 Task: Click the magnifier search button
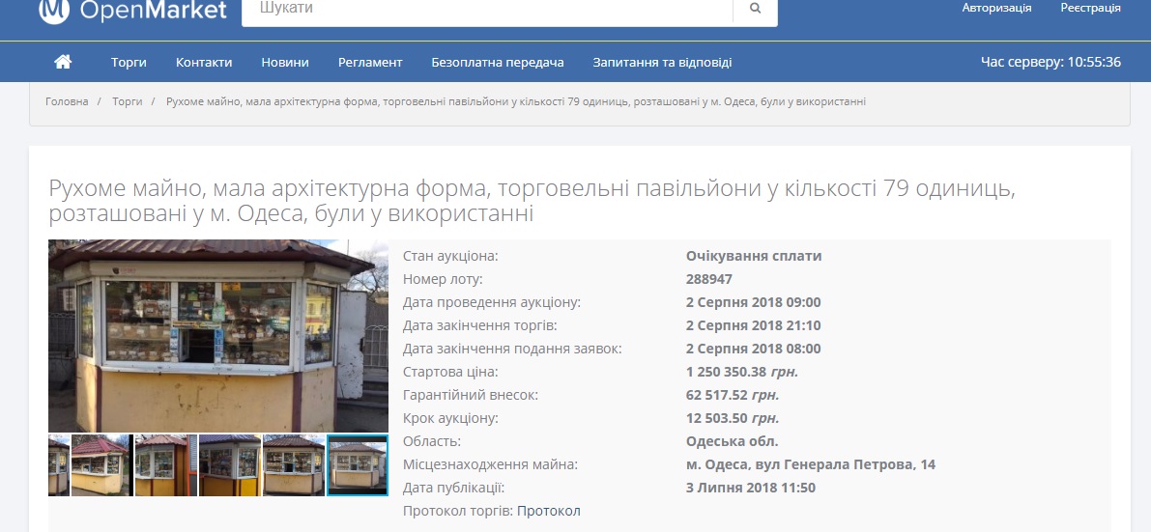point(755,9)
